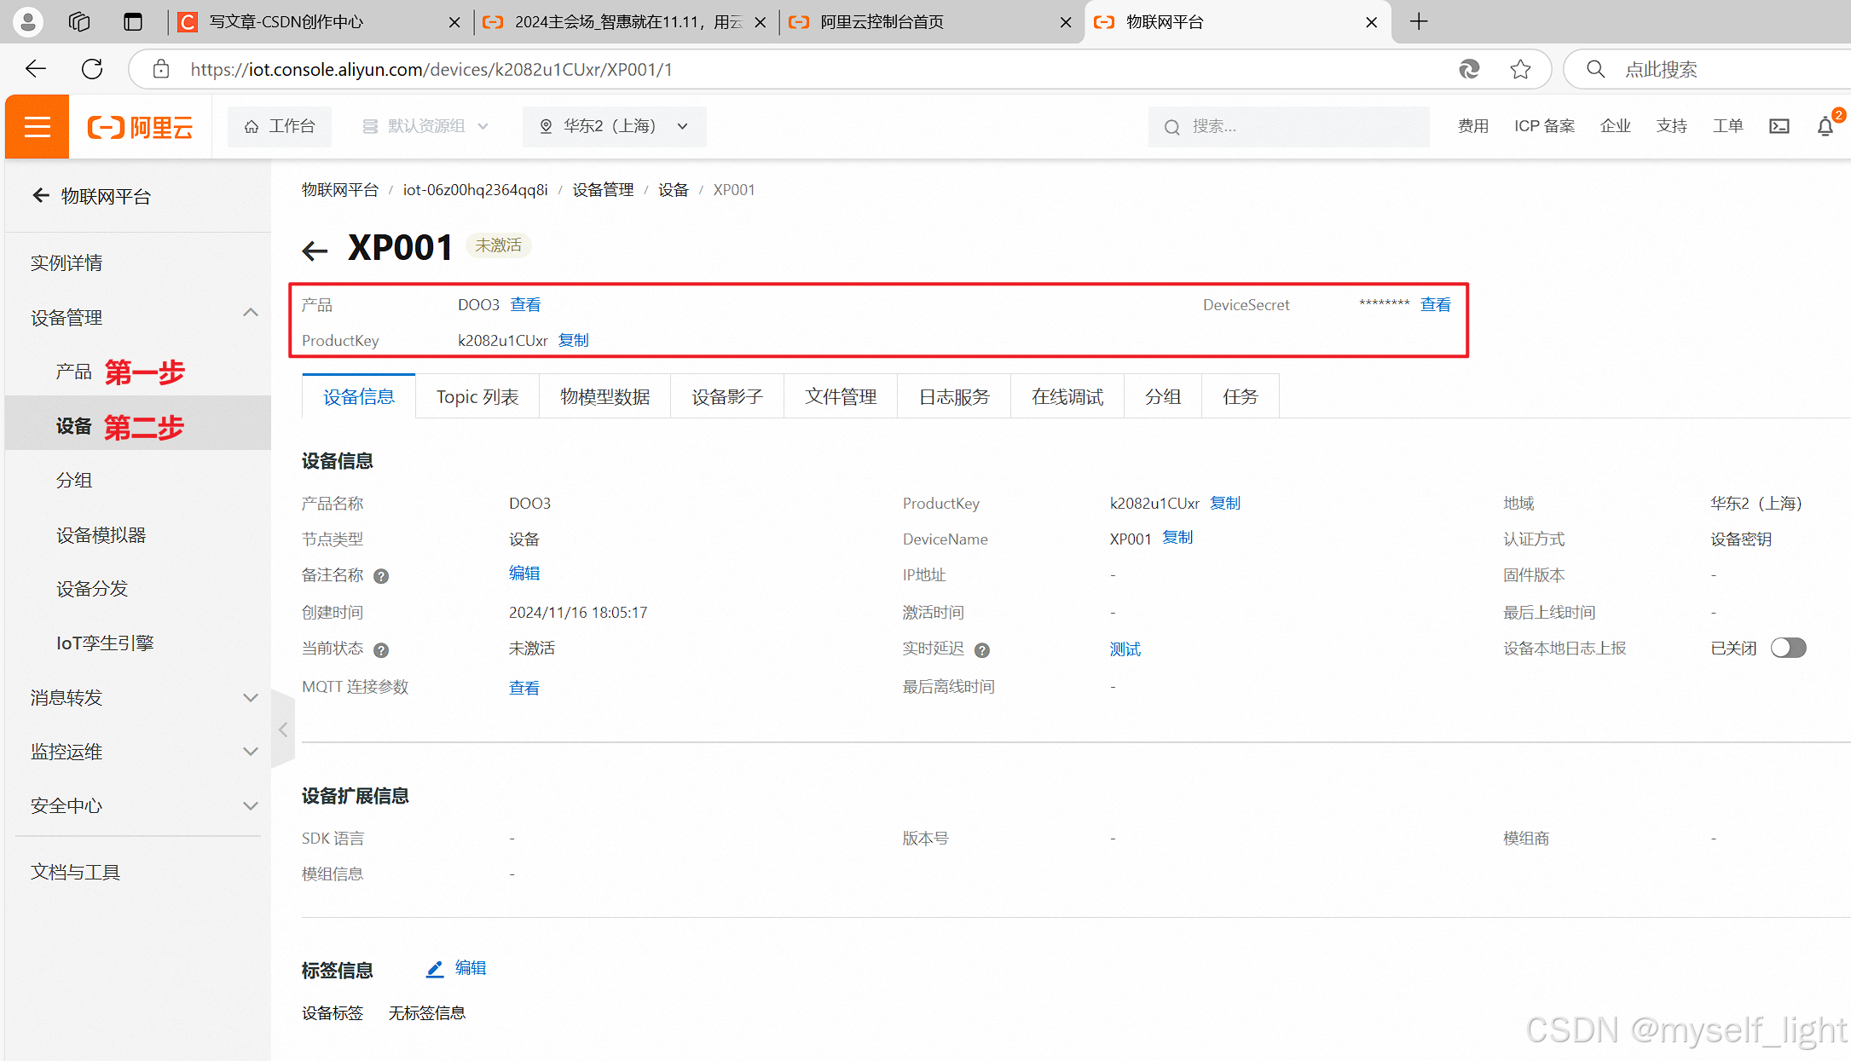This screenshot has width=1851, height=1061.
Task: Close the CSDN创作中心 tab
Action: [454, 22]
